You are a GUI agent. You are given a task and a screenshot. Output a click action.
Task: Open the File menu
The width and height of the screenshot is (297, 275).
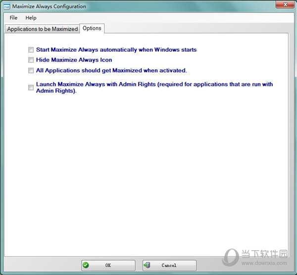pos(13,18)
